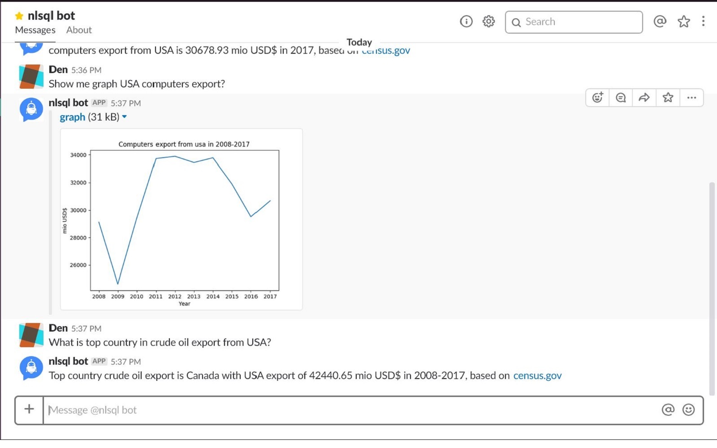Open attach file plus button

coord(29,409)
